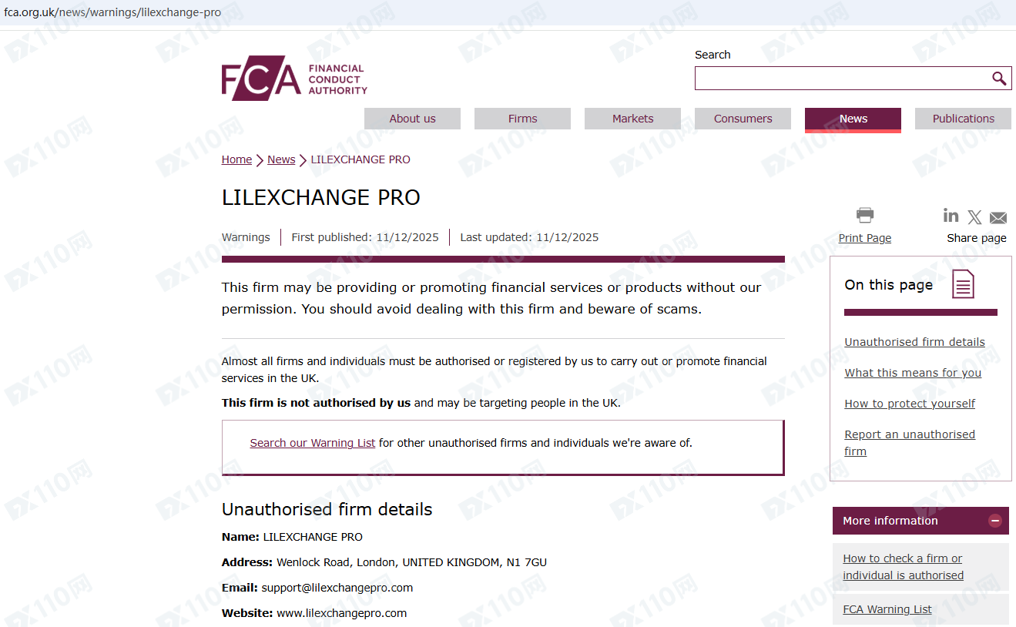Share page via LinkedIn icon

pyautogui.click(x=951, y=216)
